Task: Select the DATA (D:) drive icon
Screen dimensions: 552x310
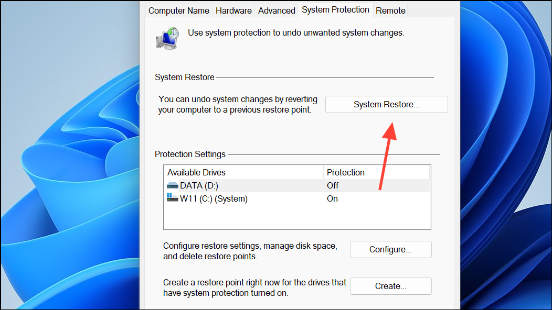Action: pos(172,185)
